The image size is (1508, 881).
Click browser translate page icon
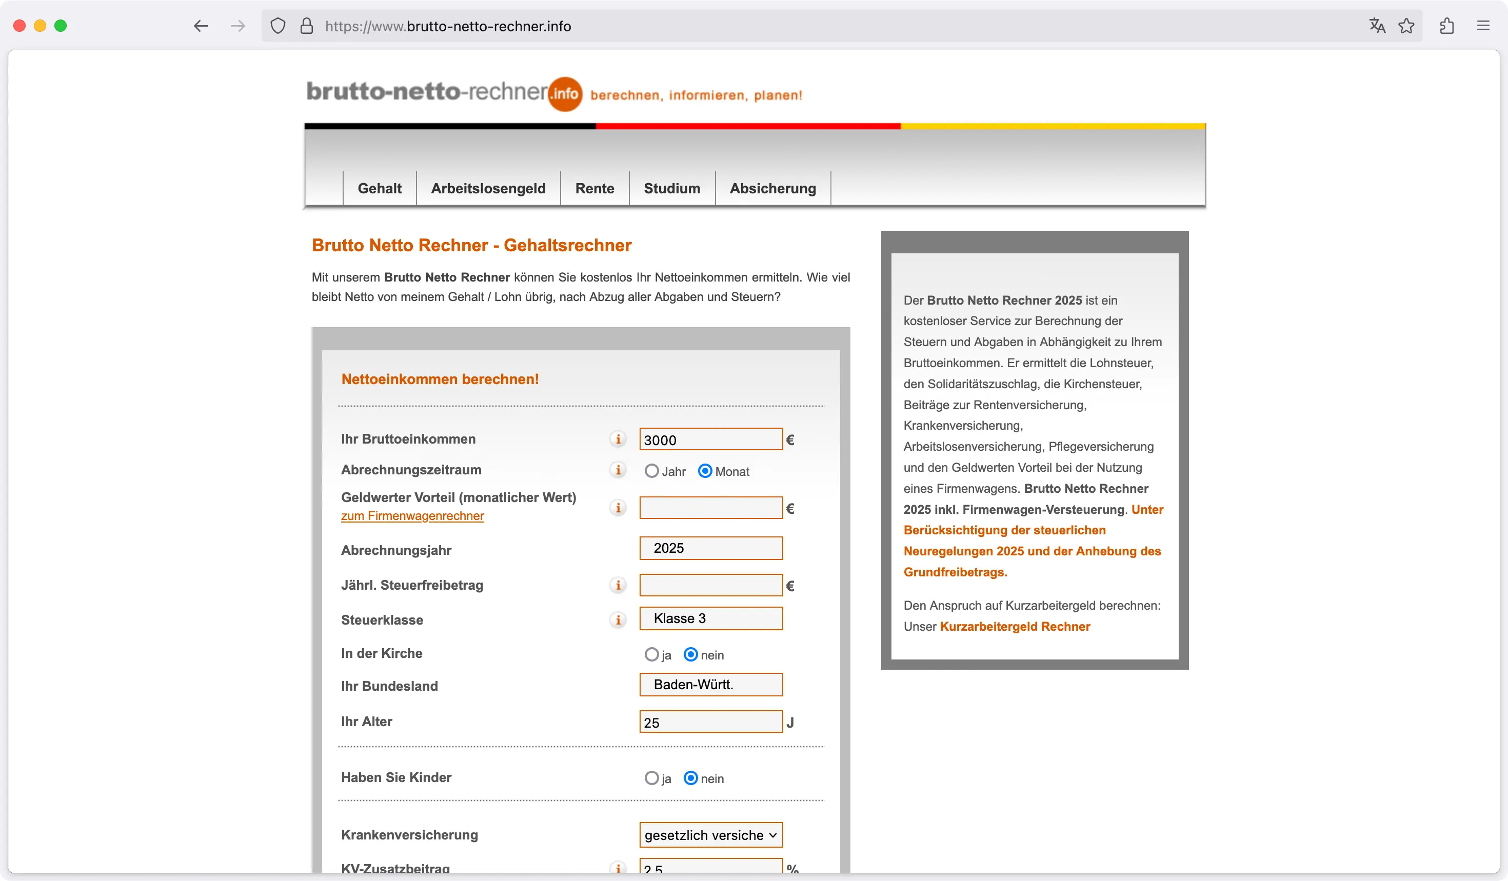pos(1377,26)
